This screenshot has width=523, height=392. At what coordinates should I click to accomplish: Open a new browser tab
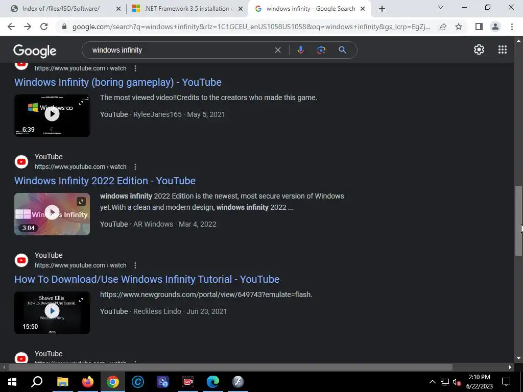coord(382,9)
